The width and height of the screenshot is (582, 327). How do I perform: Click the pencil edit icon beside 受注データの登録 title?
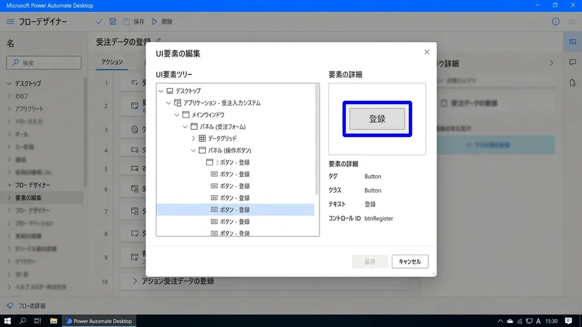[158, 41]
